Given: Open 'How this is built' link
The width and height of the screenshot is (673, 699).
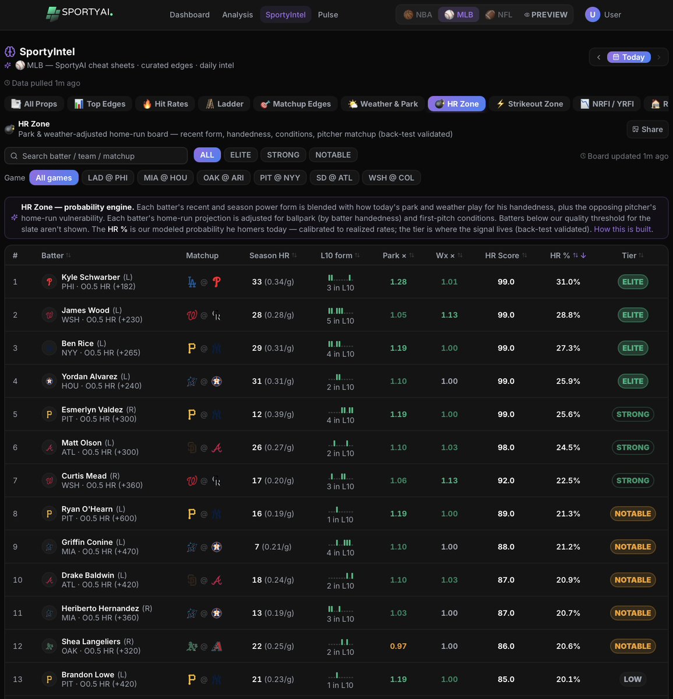Looking at the screenshot, I should pyautogui.click(x=623, y=229).
